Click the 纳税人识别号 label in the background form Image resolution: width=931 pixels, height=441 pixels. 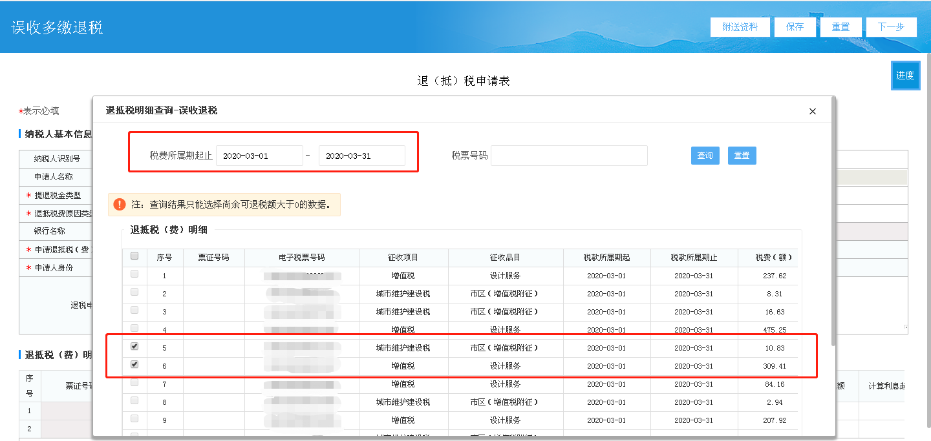click(57, 159)
